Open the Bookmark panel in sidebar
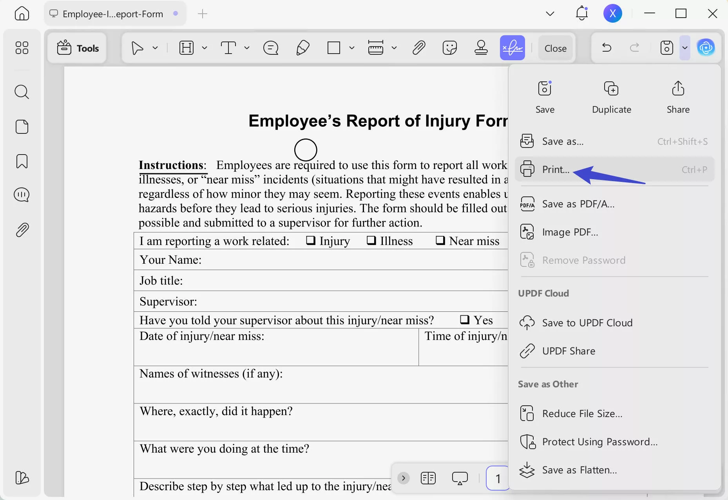This screenshot has width=728, height=500. click(22, 161)
